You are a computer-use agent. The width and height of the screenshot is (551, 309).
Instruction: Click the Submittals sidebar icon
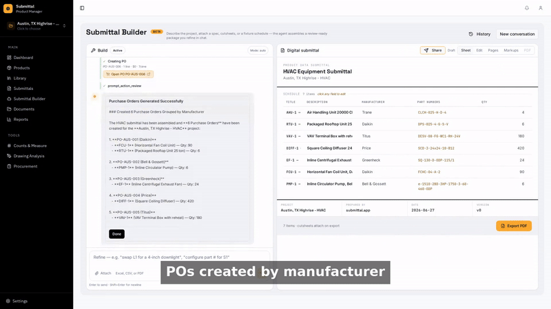(9, 89)
